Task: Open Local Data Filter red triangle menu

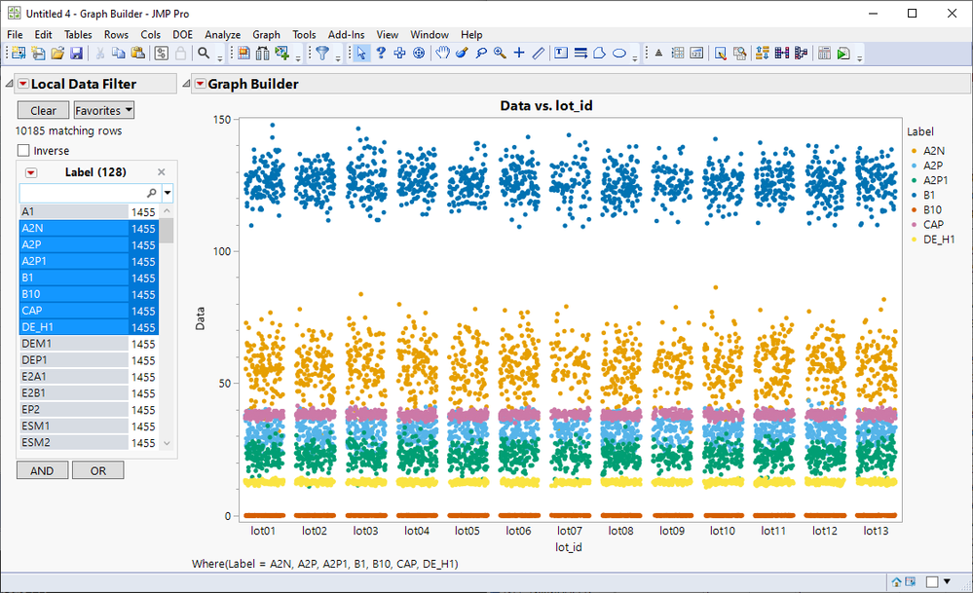Action: (x=22, y=85)
